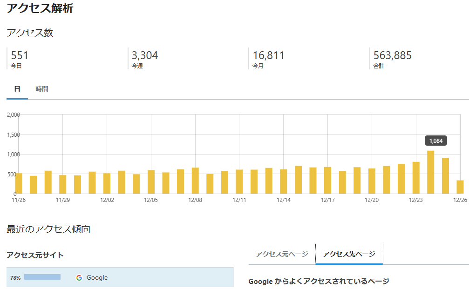Screen dimensions: 469x289
Task: Click the bar for 12/25
Action: coord(445,176)
